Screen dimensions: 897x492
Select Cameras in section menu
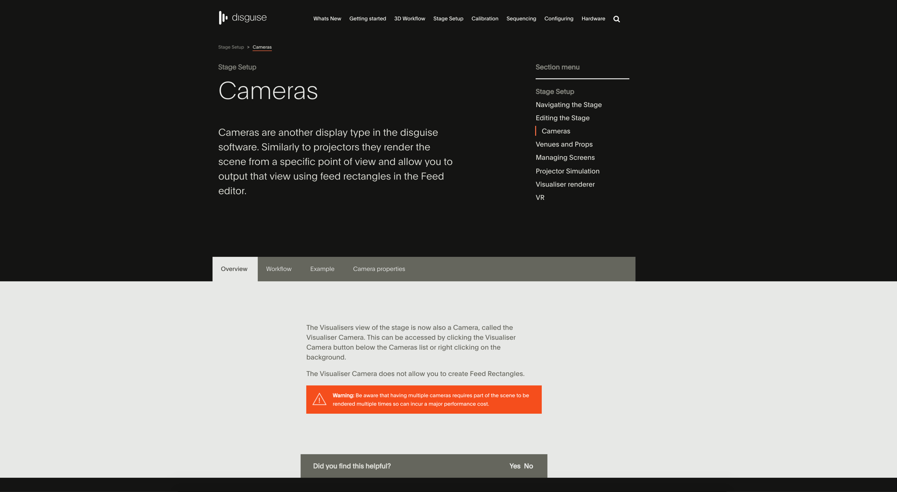point(556,131)
